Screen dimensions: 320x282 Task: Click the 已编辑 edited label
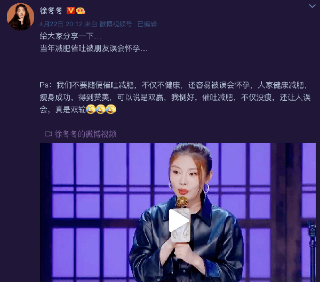(x=147, y=25)
